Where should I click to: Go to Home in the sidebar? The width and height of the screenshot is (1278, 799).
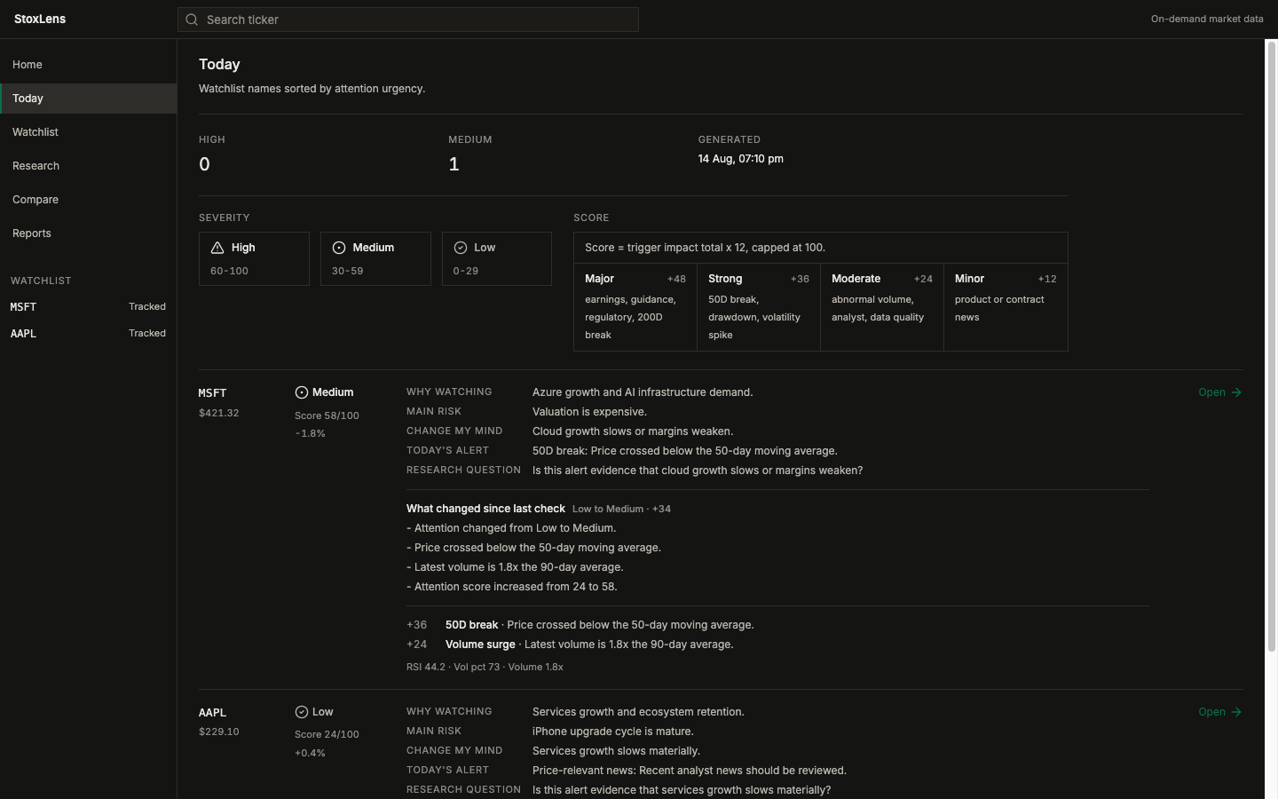(x=89, y=65)
